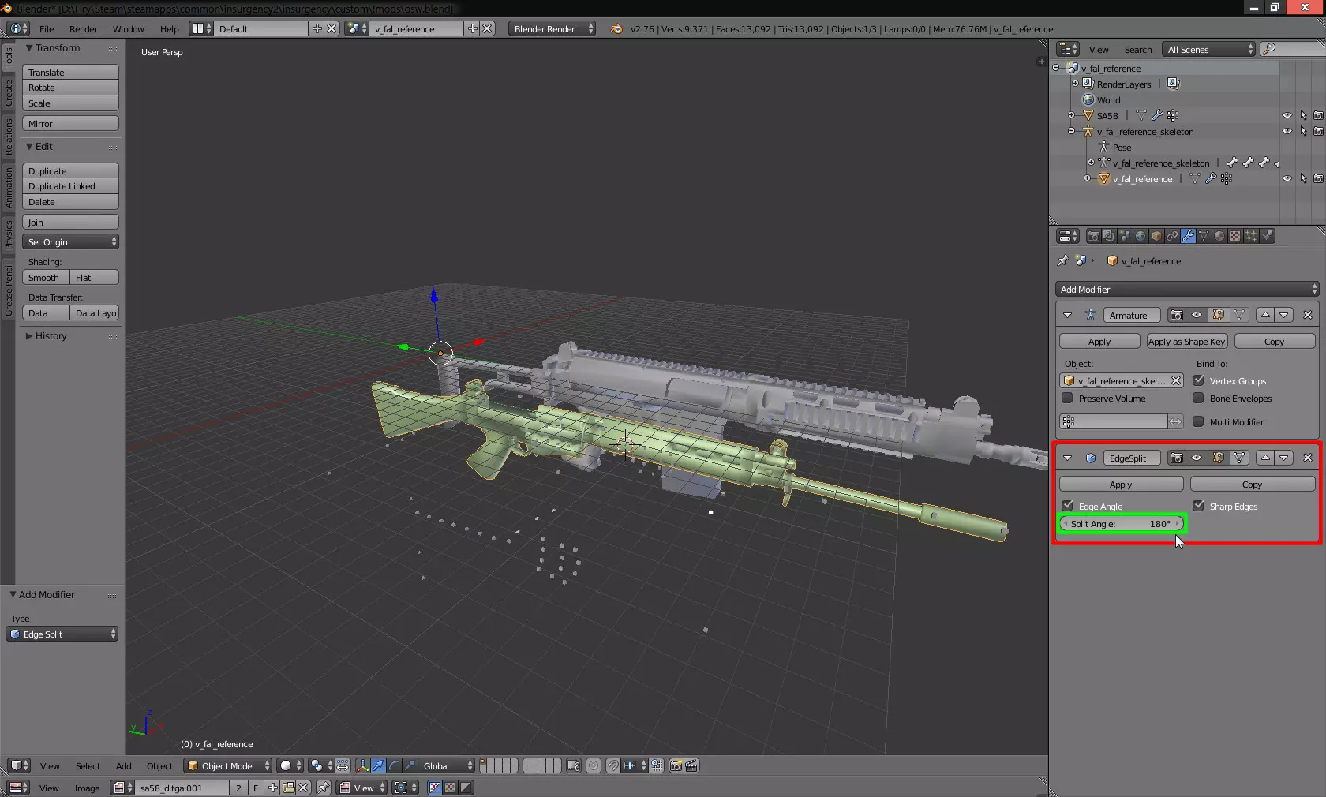Move the Armature modifier down with arrow icon
Image resolution: width=1326 pixels, height=797 pixels.
point(1284,315)
